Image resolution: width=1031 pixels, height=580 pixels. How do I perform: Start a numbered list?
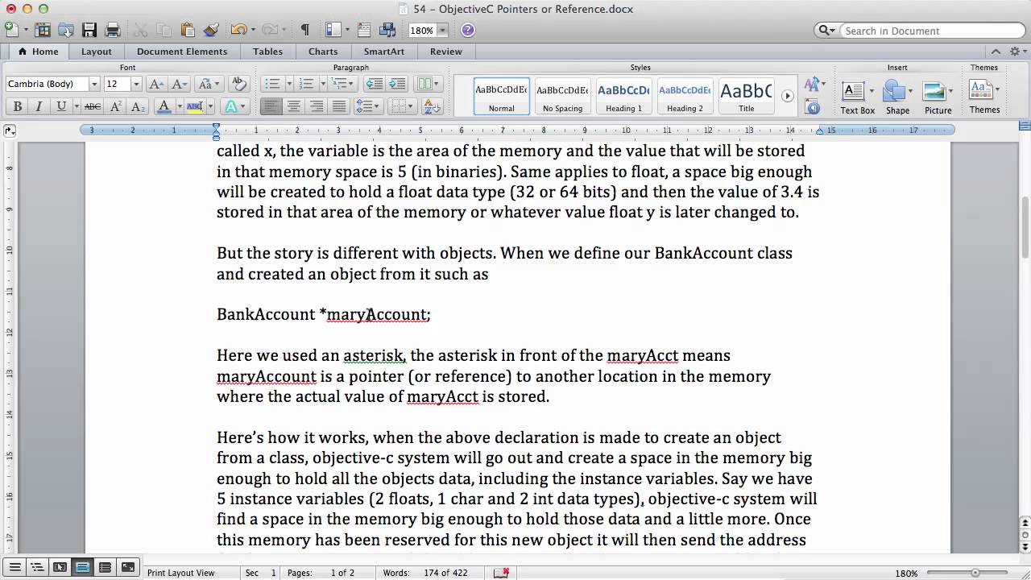[x=305, y=84]
